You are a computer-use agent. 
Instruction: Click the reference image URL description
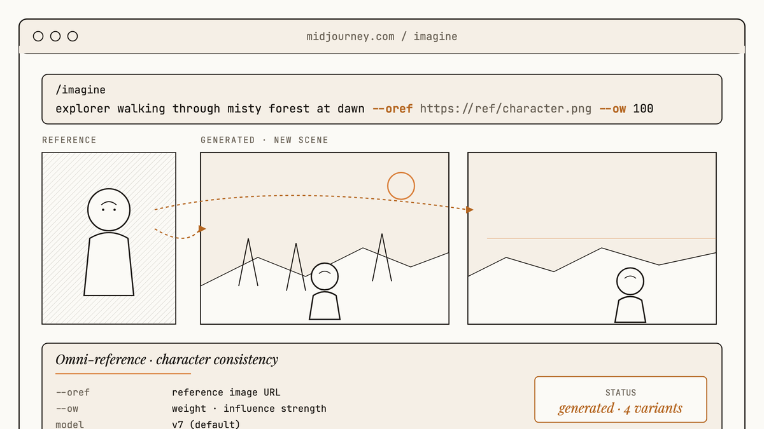226,392
